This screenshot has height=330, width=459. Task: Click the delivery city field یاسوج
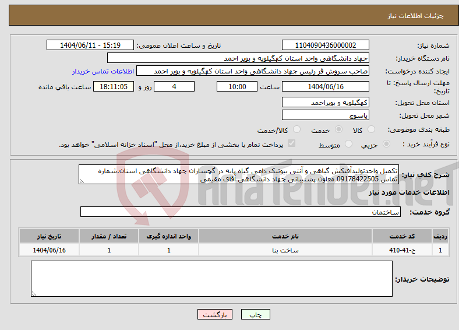(x=325, y=115)
